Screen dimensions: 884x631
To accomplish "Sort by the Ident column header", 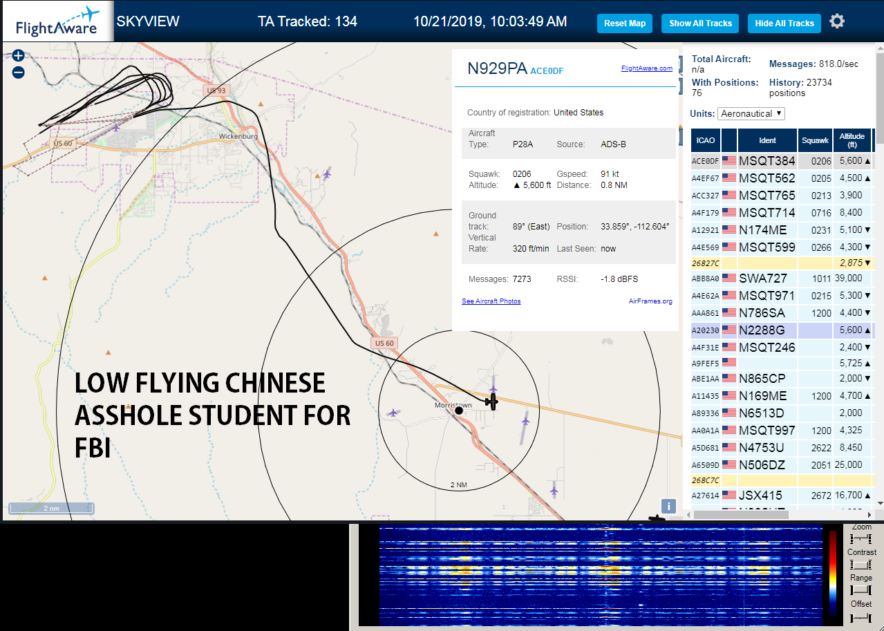I will click(x=767, y=140).
